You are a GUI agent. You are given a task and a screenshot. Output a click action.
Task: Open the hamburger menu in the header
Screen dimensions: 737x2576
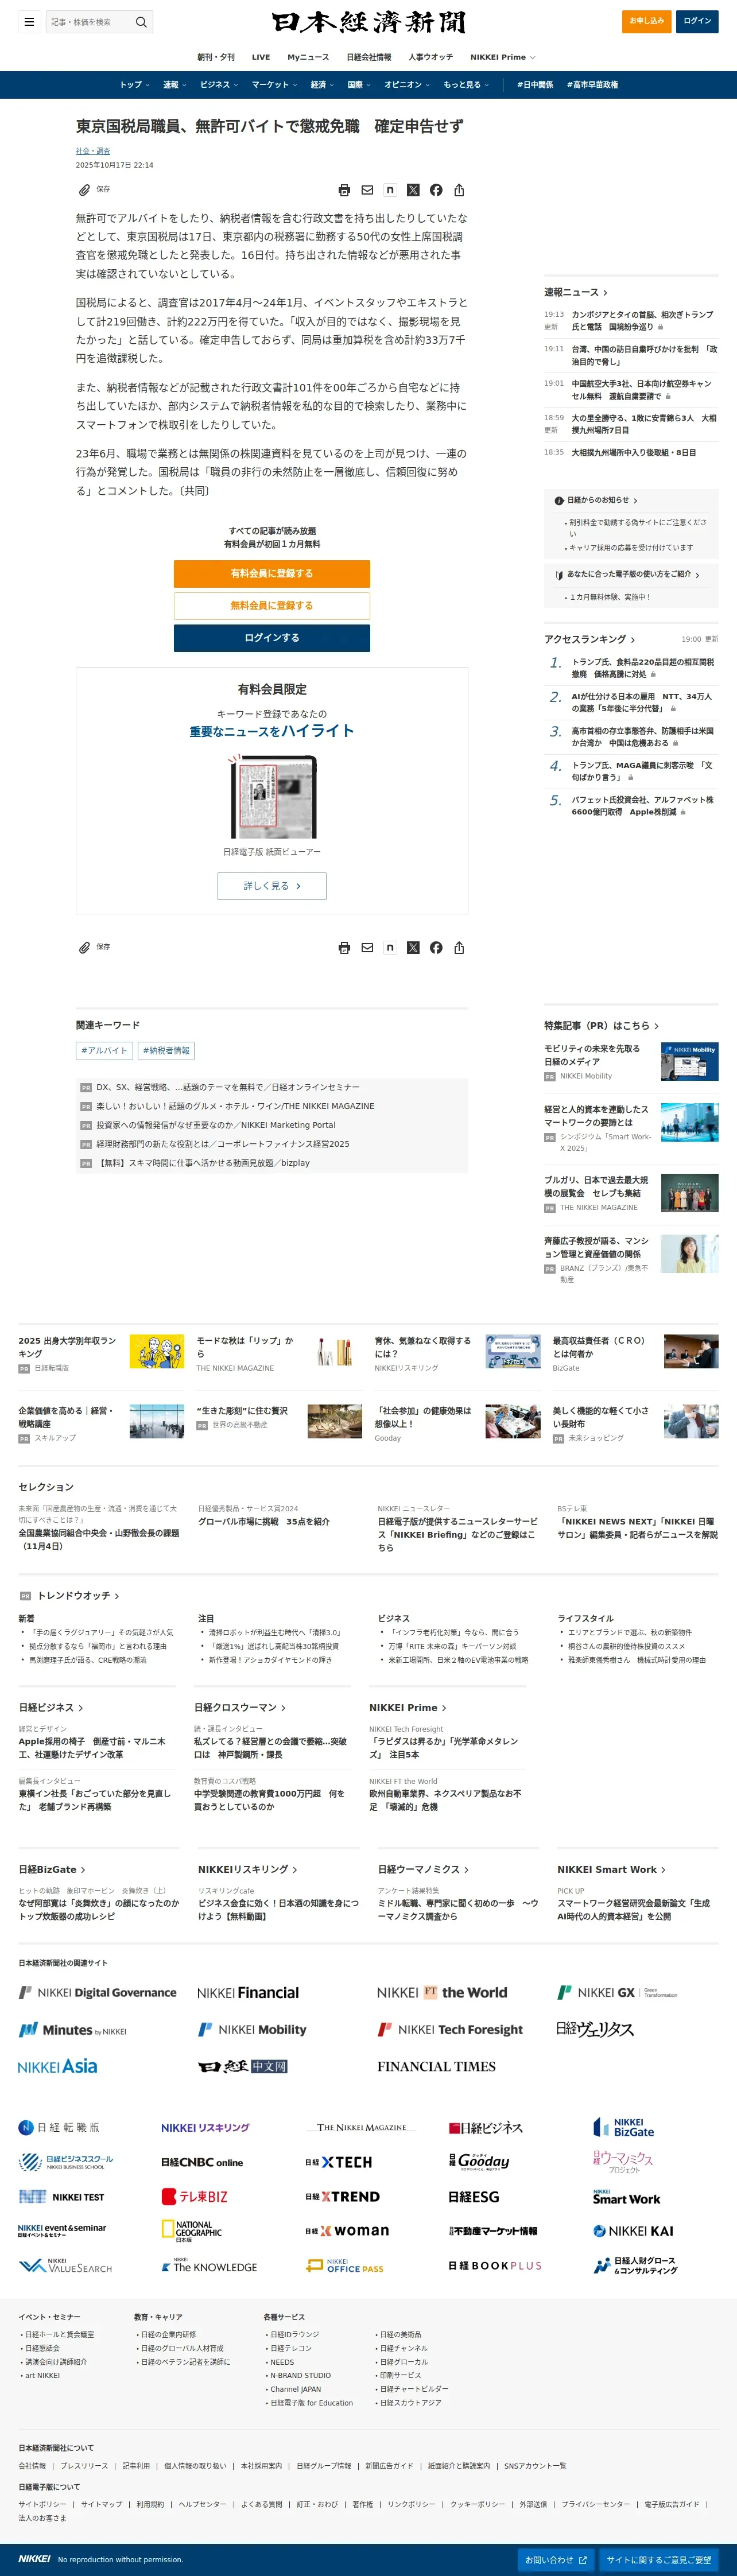point(29,22)
